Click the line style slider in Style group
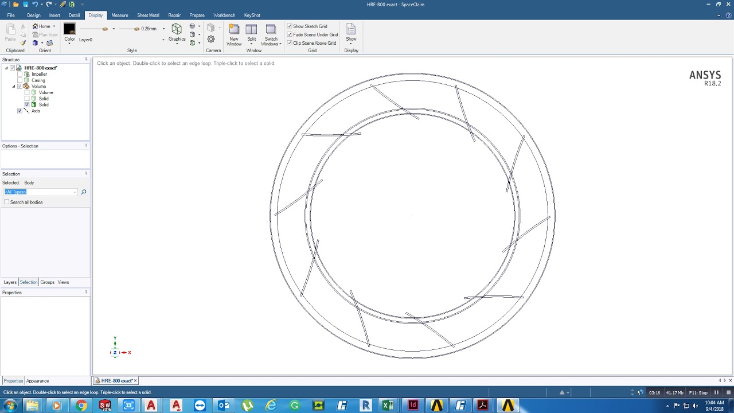 pyautogui.click(x=94, y=29)
